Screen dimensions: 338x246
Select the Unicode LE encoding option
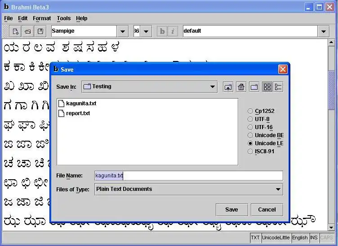266,143
